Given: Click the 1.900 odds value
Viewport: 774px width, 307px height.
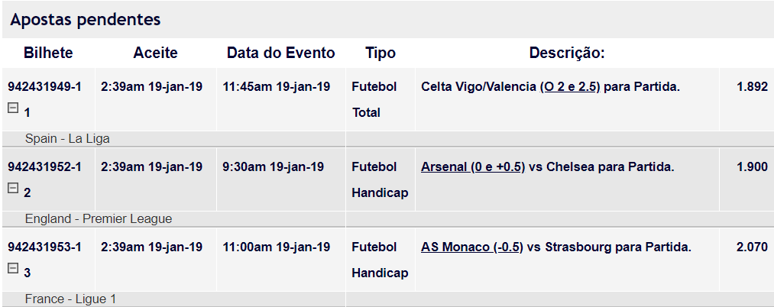Looking at the screenshot, I should click(753, 166).
